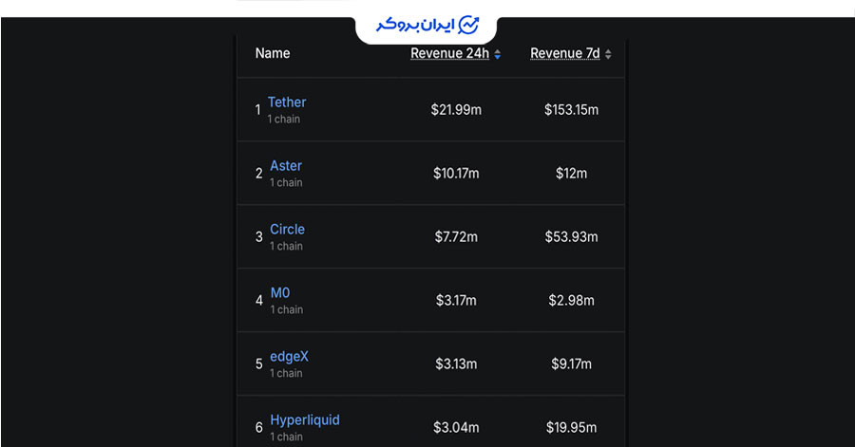The height and width of the screenshot is (447, 855).
Task: Select Tether's $153.15m 7d revenue value
Action: click(571, 110)
